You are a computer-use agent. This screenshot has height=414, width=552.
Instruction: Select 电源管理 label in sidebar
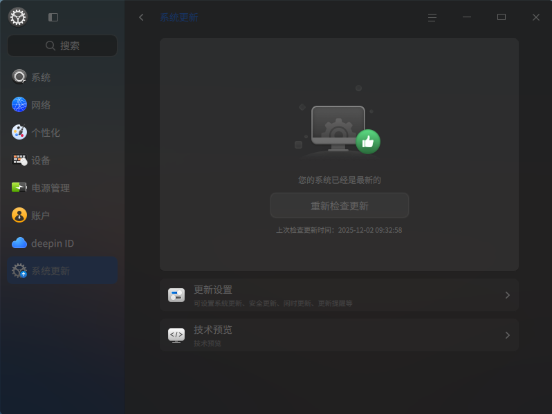tap(50, 188)
